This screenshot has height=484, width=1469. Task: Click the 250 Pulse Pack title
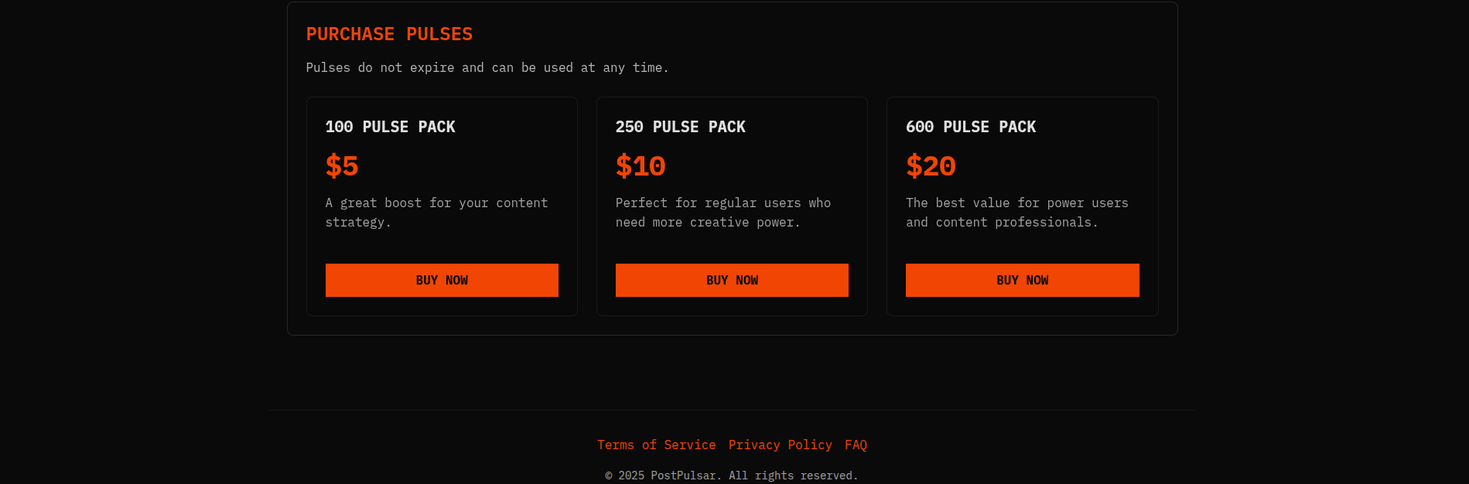680,127
